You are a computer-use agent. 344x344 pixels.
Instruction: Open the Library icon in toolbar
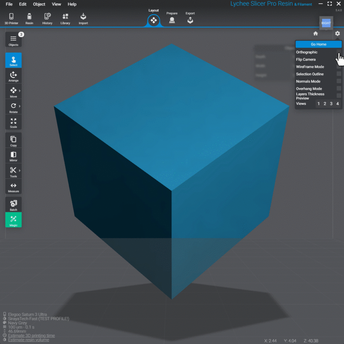pyautogui.click(x=65, y=18)
